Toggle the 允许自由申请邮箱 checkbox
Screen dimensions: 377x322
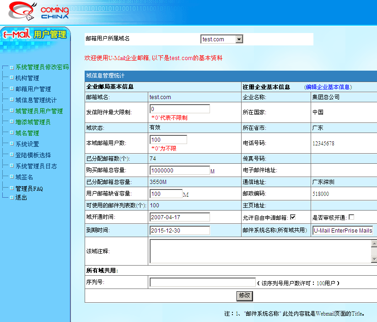click(293, 217)
